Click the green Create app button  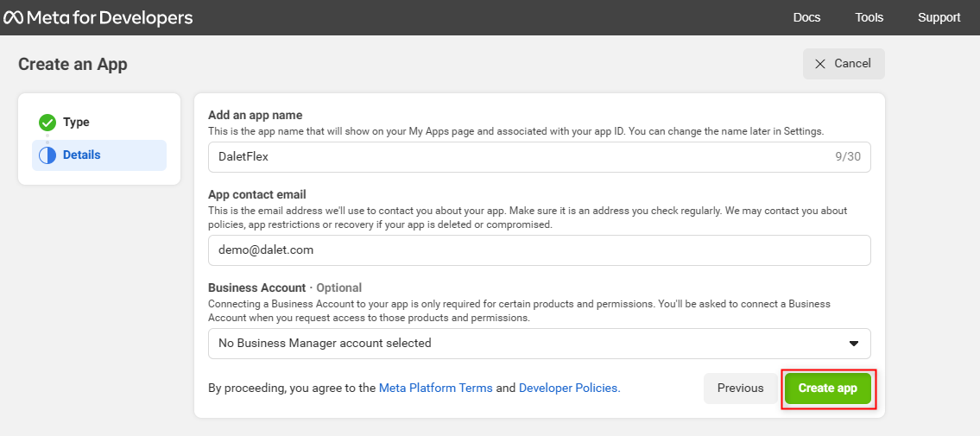coord(827,388)
